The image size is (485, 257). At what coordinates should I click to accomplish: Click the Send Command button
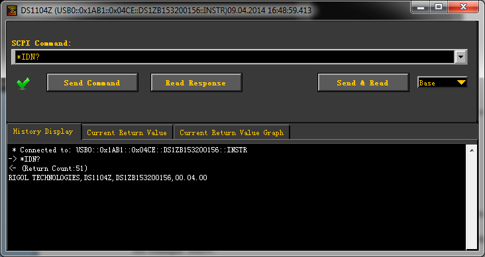pos(92,83)
